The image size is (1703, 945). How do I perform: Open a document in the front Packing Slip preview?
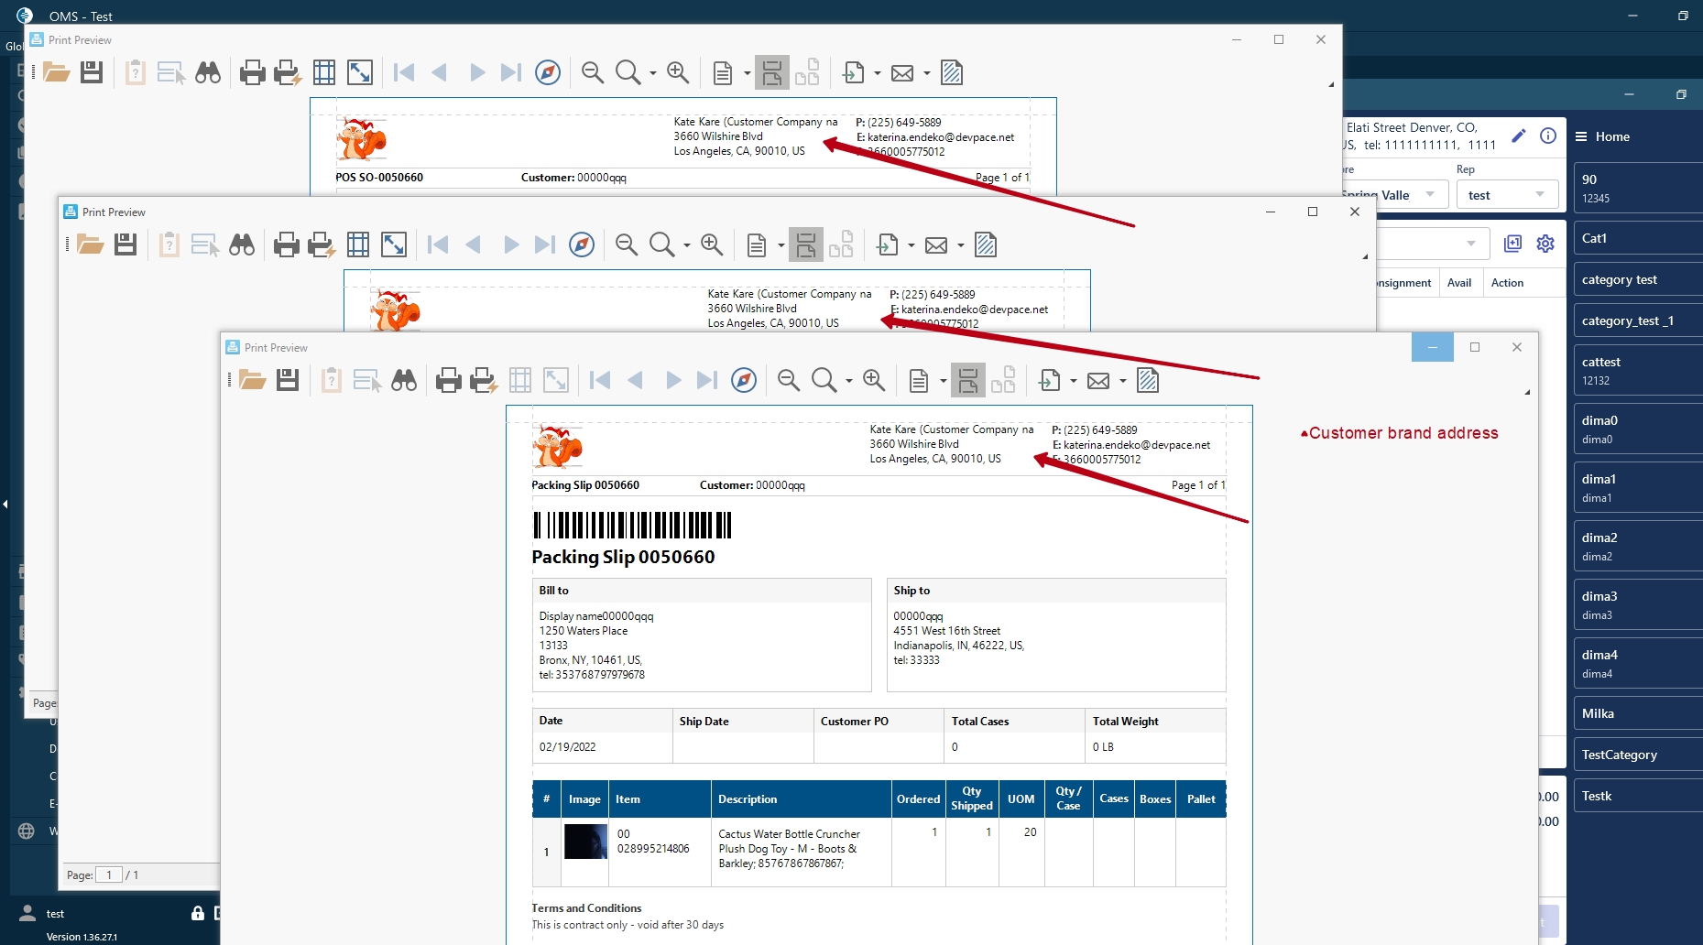pyautogui.click(x=252, y=380)
